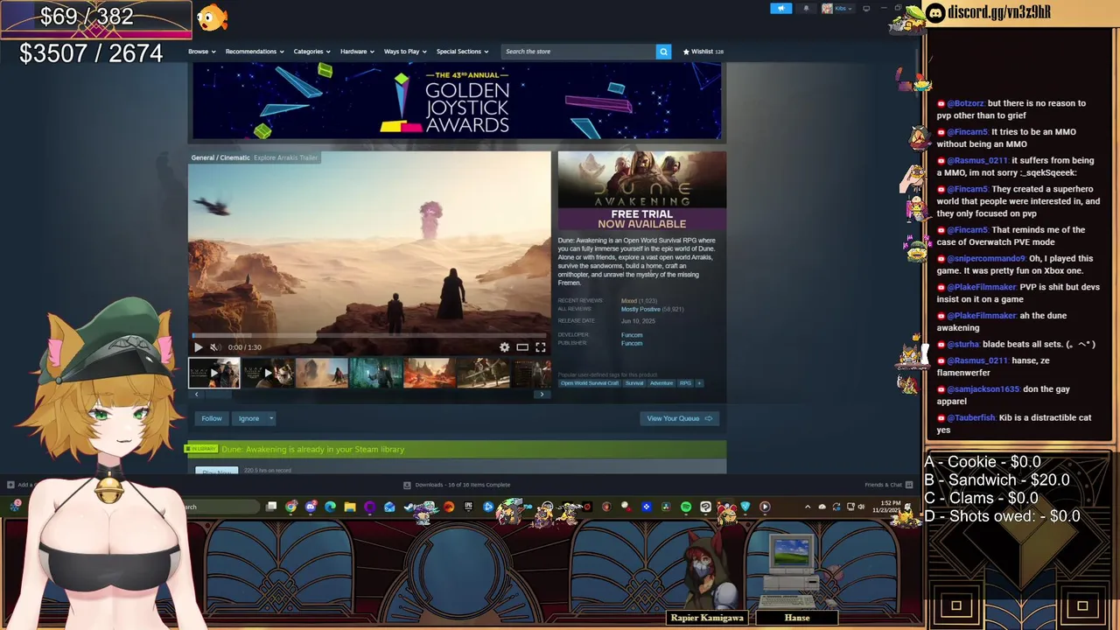Viewport: 1120px width, 630px height.
Task: Open the Steam account profile dropdown
Action: coord(837,9)
